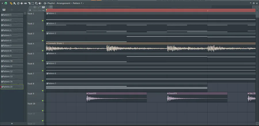Mute Track 6 with its green light
This screenshot has height=126, width=259.
[x=43, y=71]
